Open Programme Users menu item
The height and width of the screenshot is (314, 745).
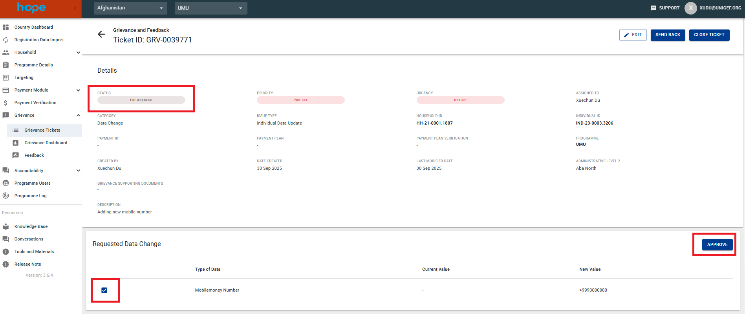33,183
